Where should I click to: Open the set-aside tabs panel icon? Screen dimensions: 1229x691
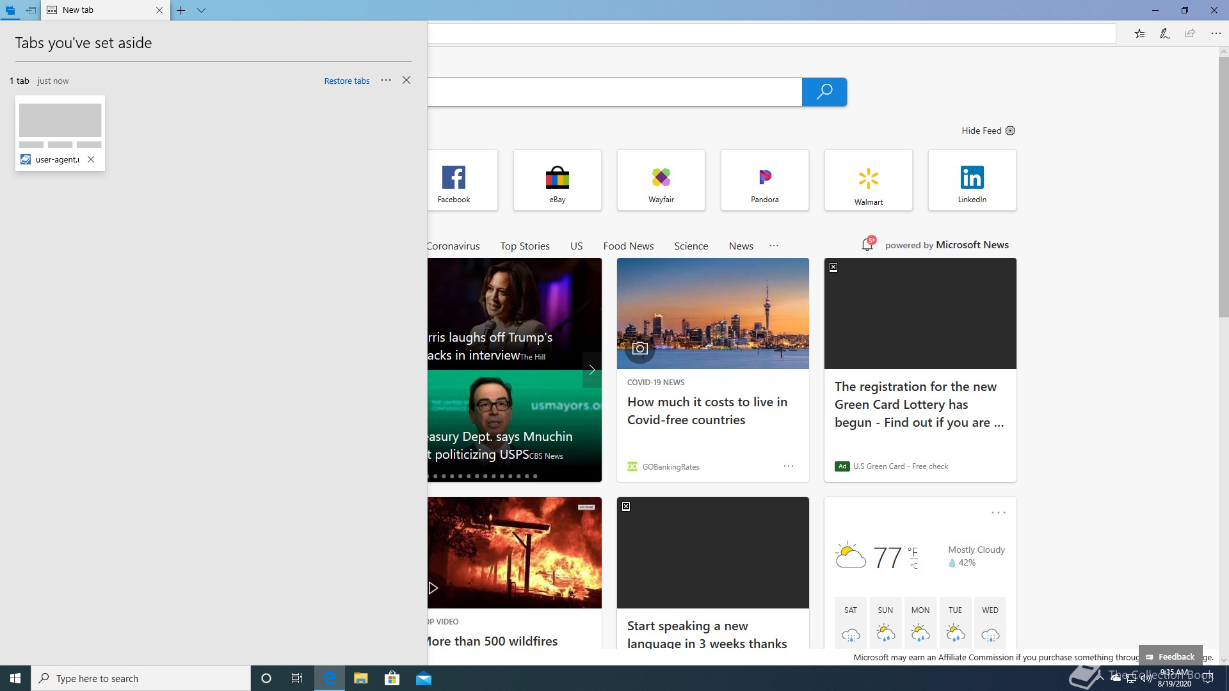point(10,10)
